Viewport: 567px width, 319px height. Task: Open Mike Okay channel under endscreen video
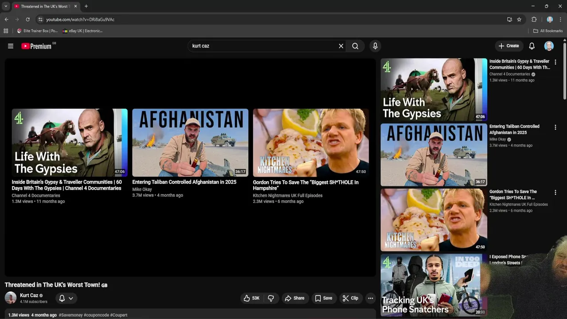pyautogui.click(x=142, y=189)
